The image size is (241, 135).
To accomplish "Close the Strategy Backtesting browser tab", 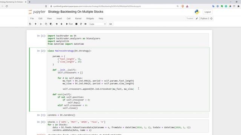I will pyautogui.click(x=26, y=2).
